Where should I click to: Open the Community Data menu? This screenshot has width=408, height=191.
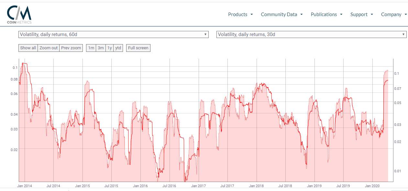point(279,14)
